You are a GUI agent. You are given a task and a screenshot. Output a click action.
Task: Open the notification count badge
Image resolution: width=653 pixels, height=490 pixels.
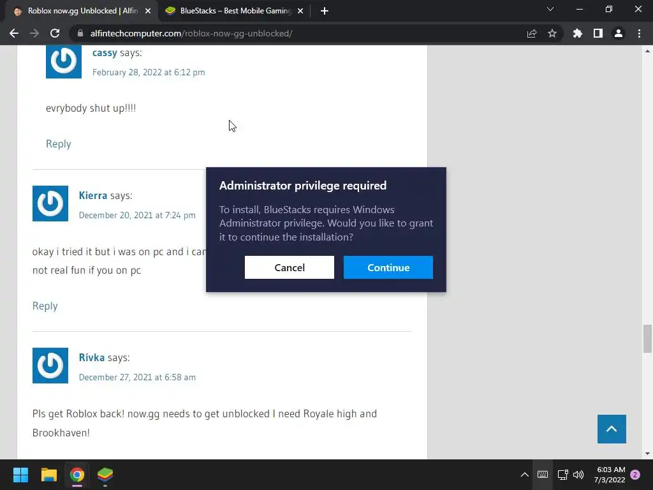635,475
